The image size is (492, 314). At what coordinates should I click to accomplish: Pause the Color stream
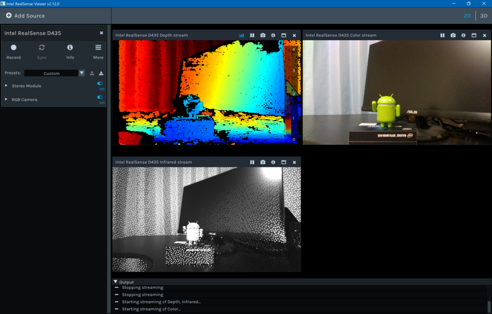pos(442,35)
